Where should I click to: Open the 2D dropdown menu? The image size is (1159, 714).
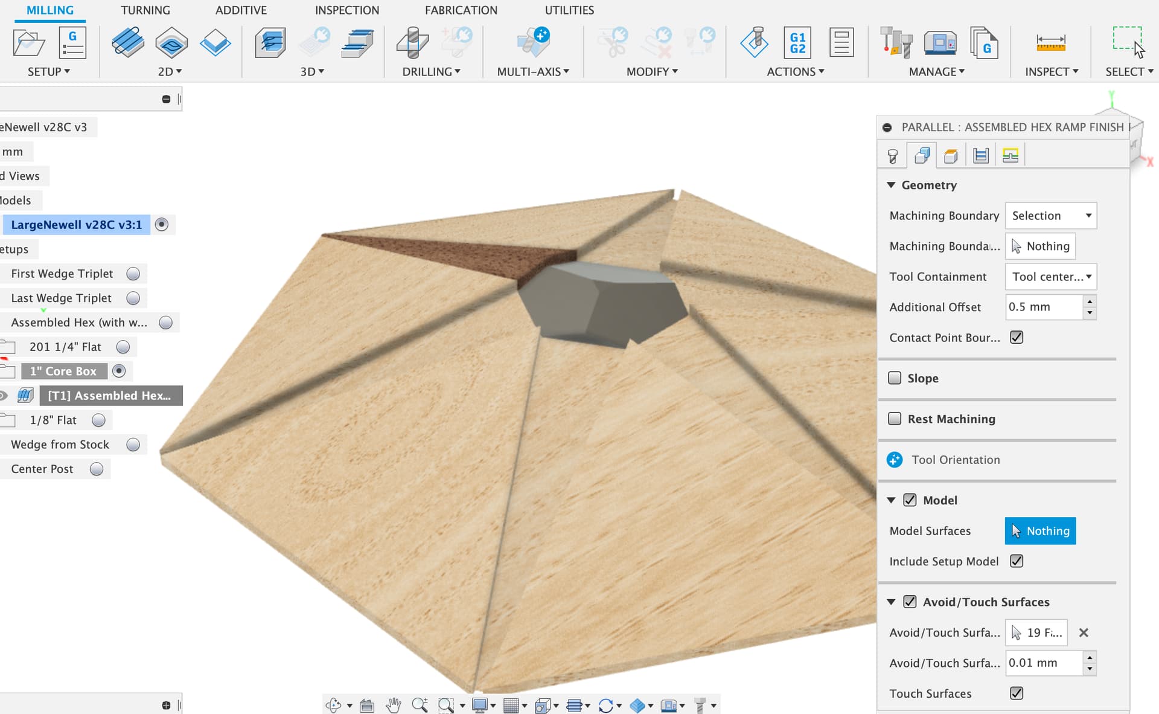(170, 71)
